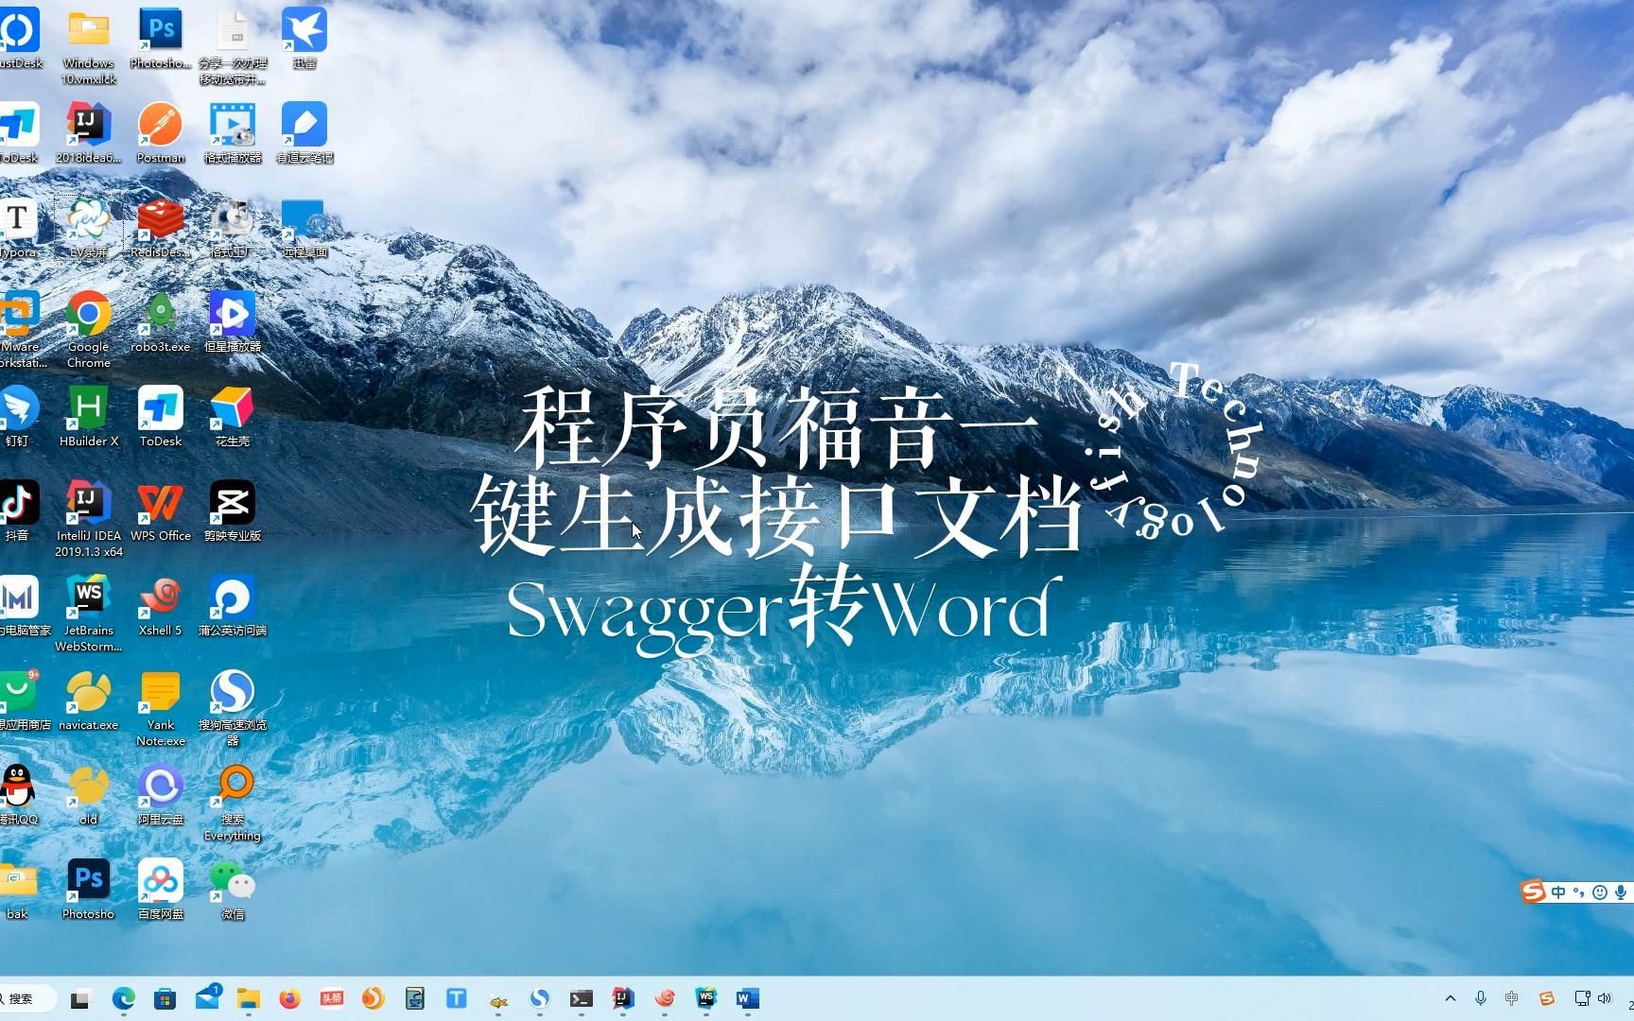Switch to the terminal window in taskbar

pos(581,998)
